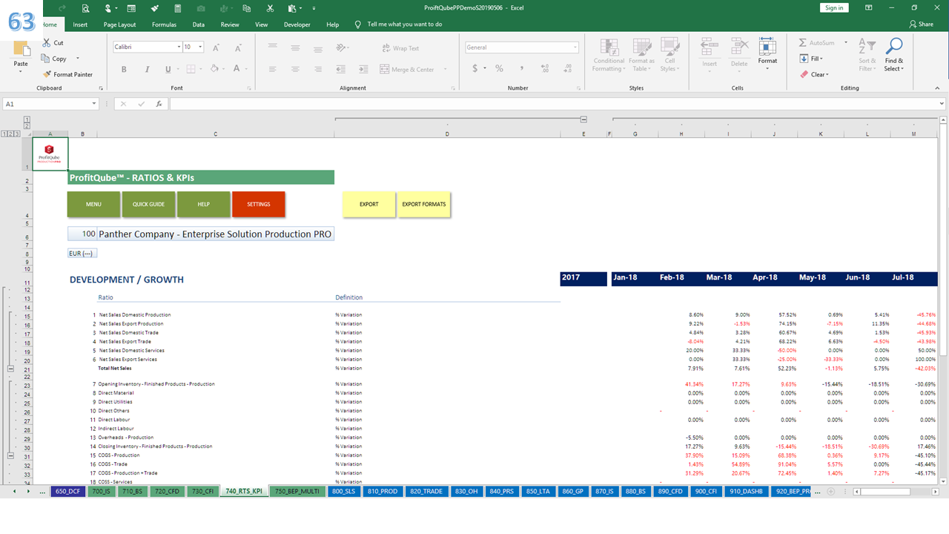Click the Sign in button
The image size is (949, 534).
834,7
